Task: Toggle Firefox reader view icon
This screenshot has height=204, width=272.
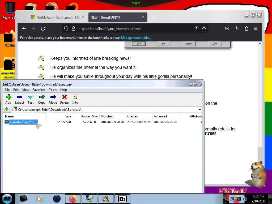Action: (196, 29)
